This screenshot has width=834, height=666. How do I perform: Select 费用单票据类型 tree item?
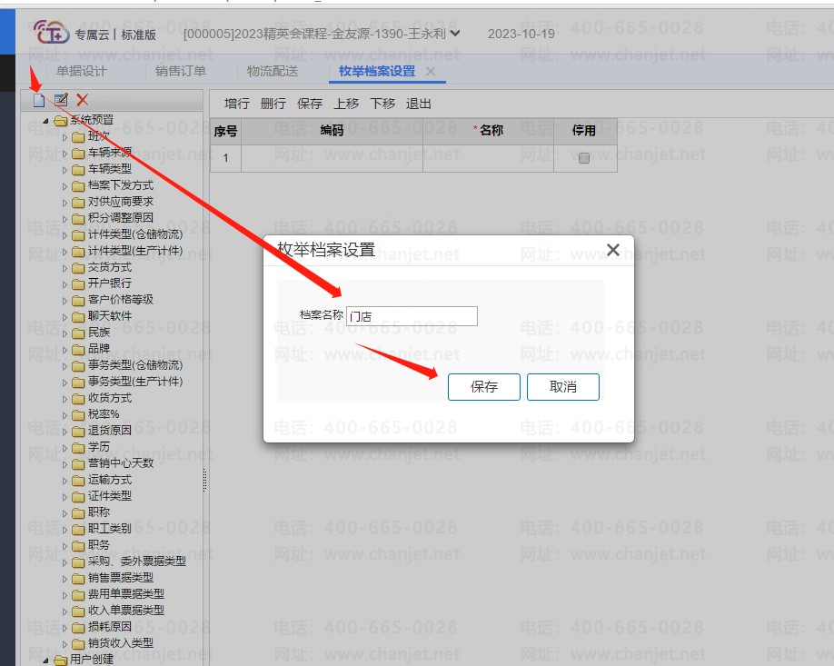[x=126, y=594]
